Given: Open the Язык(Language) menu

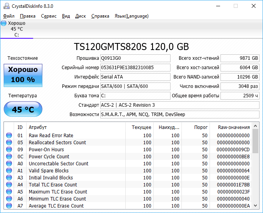Looking at the screenshot, I should 131,16.
